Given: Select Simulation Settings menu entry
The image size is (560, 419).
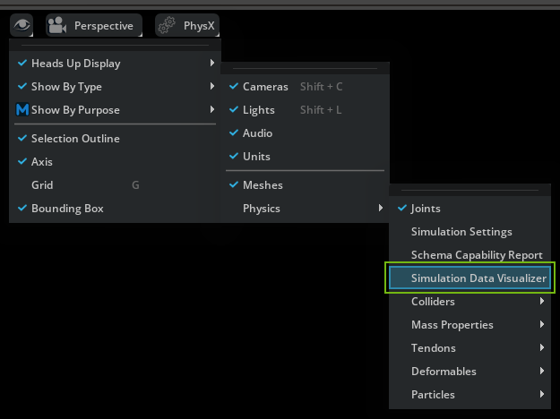Looking at the screenshot, I should click(x=470, y=232).
